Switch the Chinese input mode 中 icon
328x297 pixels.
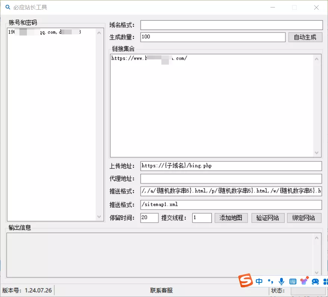(259, 281)
